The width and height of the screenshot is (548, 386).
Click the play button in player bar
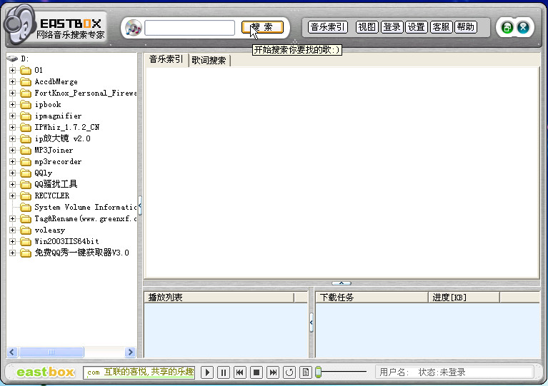(x=207, y=372)
